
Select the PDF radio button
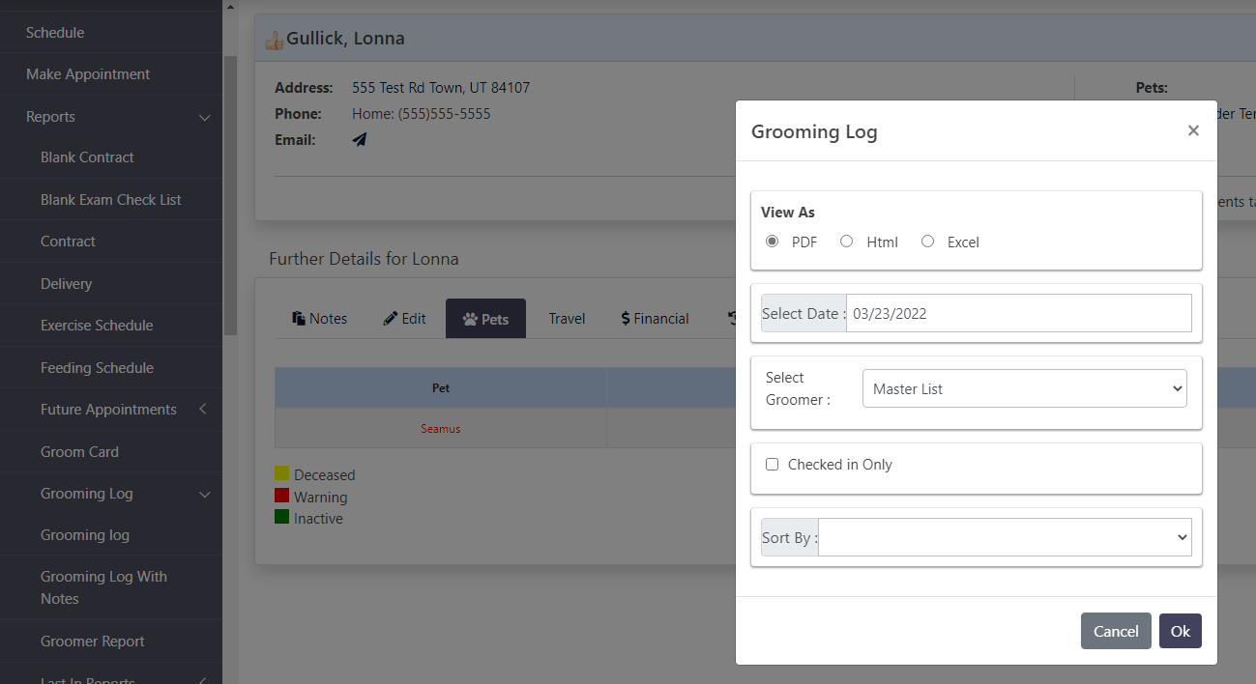tap(772, 242)
